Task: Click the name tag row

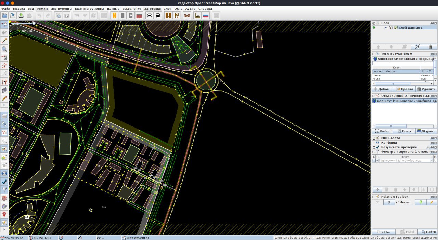Action: tap(403, 75)
